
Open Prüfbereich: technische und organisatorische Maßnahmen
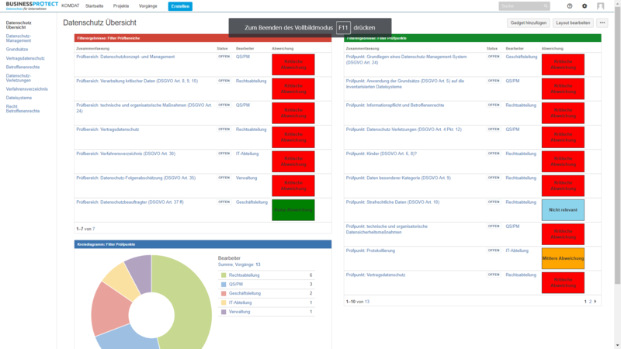pos(144,108)
